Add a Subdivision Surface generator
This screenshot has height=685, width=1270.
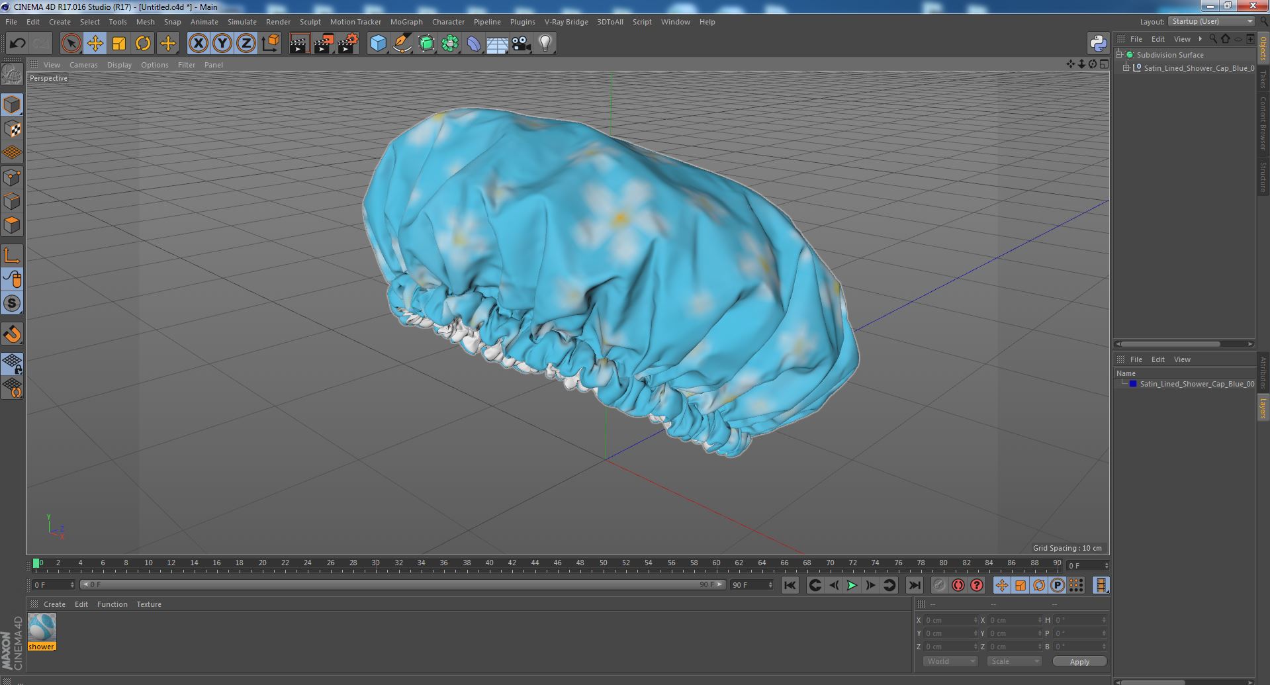click(426, 44)
